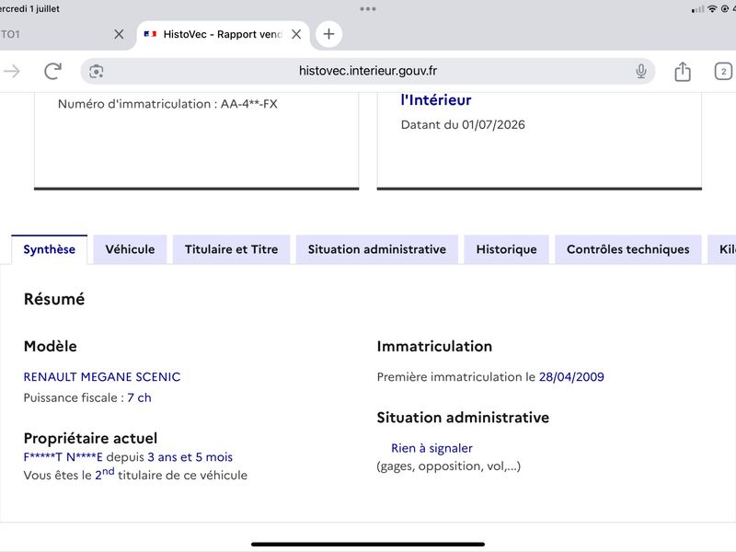This screenshot has height=552, width=736.
Task: Close the HistoVec tab
Action: tap(296, 34)
